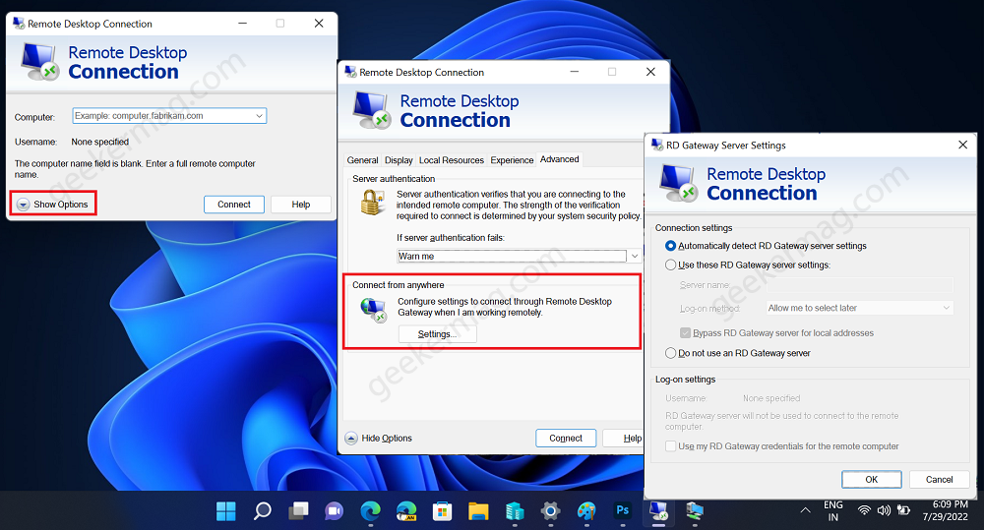Screen dimensions: 984x530
Task: Click Log-on settings None specified text
Action: 771,398
